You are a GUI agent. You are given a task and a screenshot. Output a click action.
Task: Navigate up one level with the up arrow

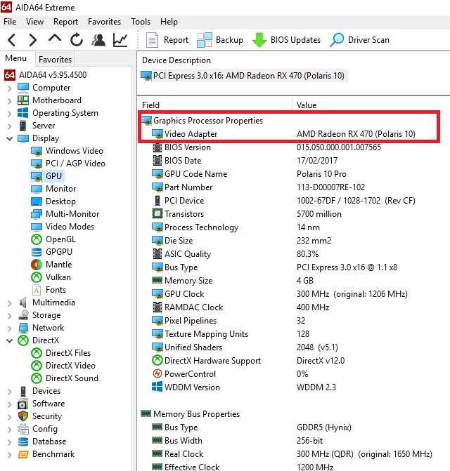point(54,39)
